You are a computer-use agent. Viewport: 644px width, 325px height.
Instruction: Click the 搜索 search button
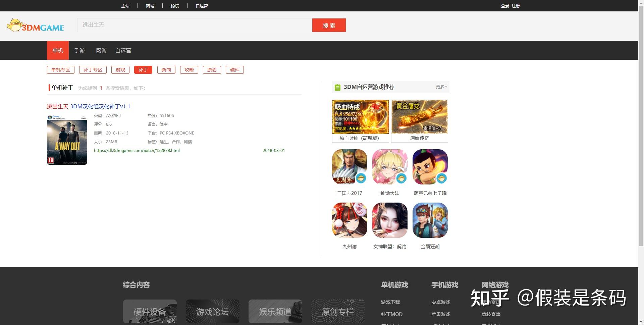click(329, 25)
